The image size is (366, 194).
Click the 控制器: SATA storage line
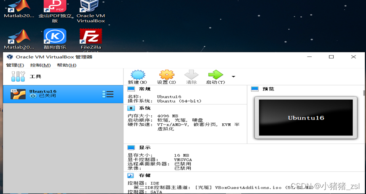click(145, 192)
